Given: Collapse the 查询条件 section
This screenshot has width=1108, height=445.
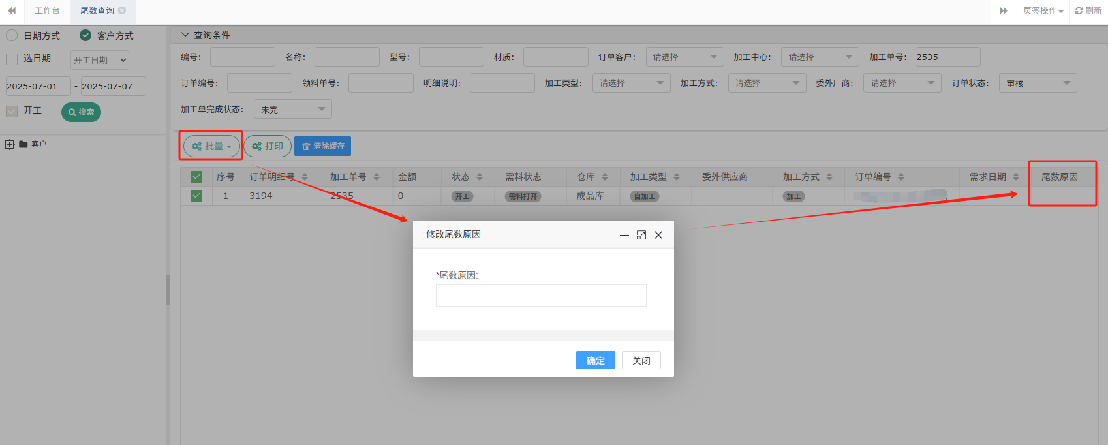Looking at the screenshot, I should pos(185,35).
